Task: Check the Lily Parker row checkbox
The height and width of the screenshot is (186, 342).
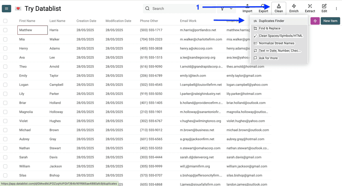Action: tap(5, 94)
